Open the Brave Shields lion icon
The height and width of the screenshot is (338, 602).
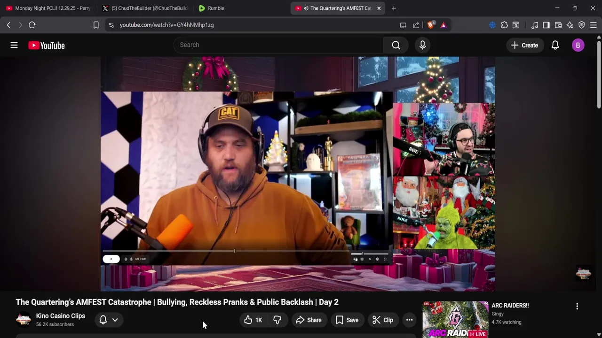click(431, 25)
